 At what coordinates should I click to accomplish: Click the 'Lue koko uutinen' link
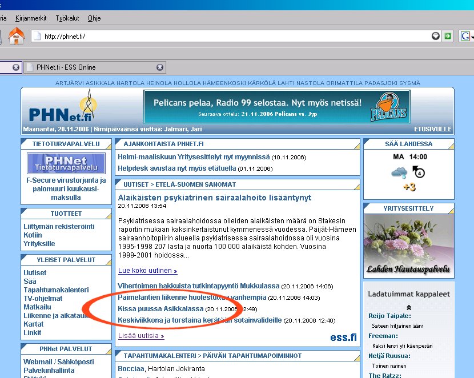click(147, 271)
